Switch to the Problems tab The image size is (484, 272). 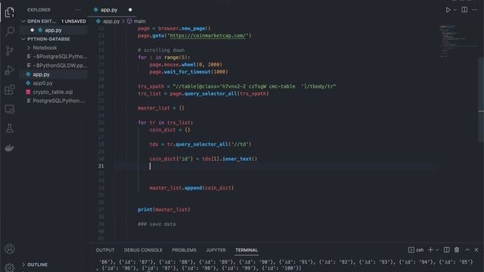pyautogui.click(x=184, y=250)
